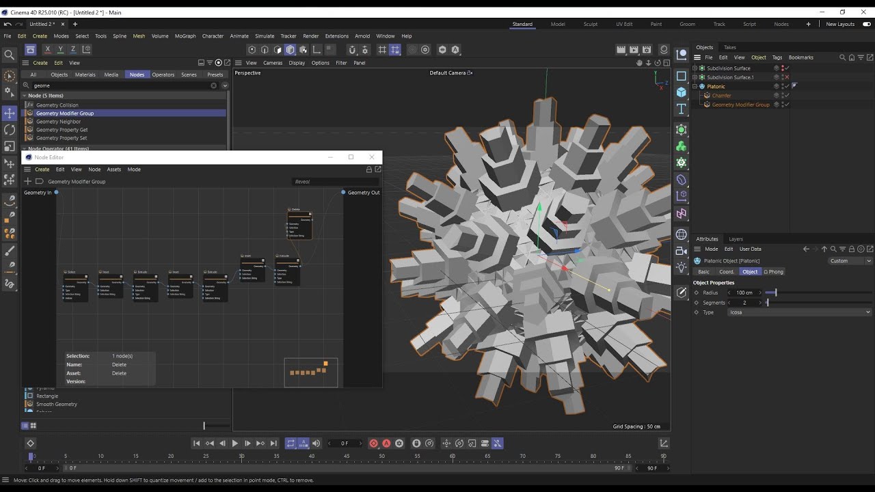
Task: Toggle Platonic's editor visibility dots
Action: point(783,86)
